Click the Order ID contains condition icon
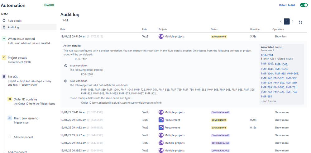311x153 pixels. click(10, 99)
